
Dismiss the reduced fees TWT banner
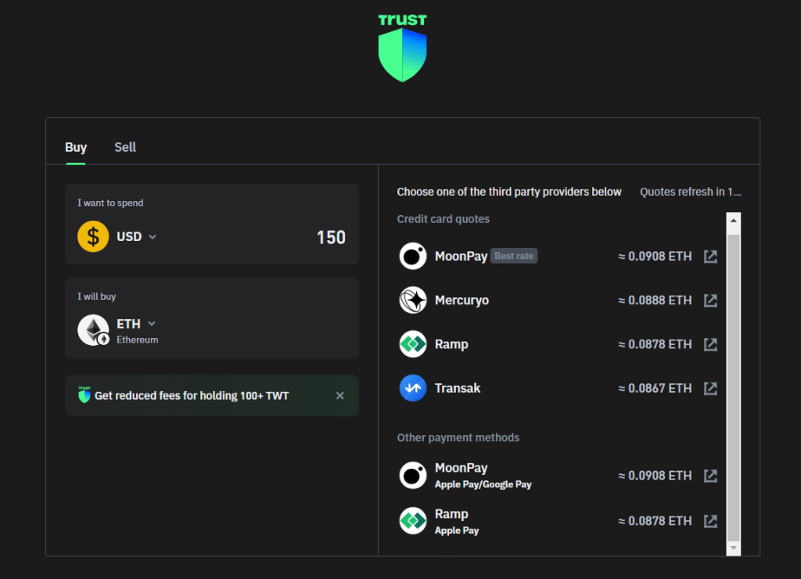339,396
